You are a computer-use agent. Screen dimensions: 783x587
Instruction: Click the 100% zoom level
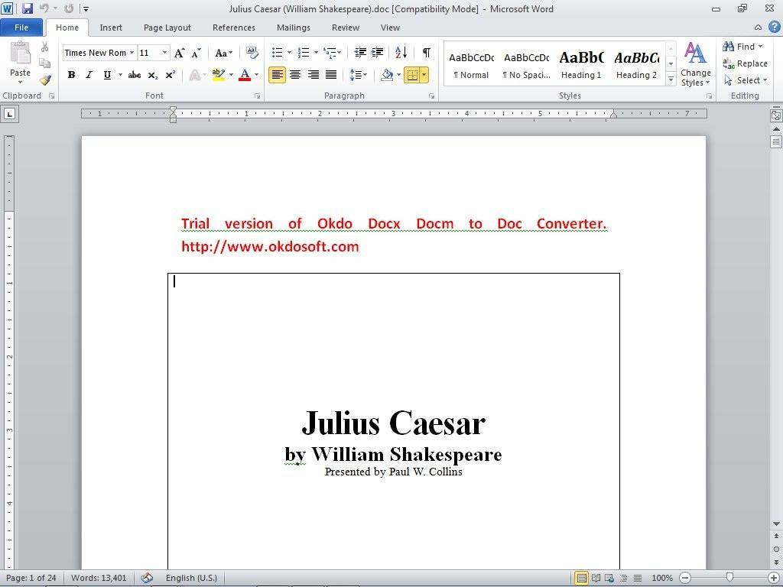coord(662,578)
